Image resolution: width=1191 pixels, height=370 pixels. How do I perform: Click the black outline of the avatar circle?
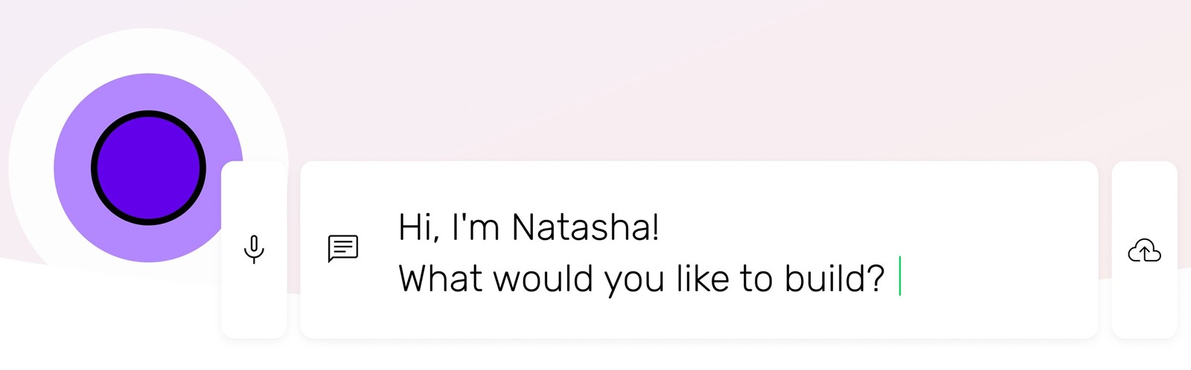(x=149, y=114)
